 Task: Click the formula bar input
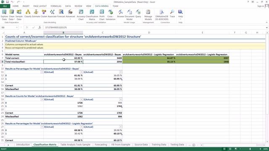154,27
